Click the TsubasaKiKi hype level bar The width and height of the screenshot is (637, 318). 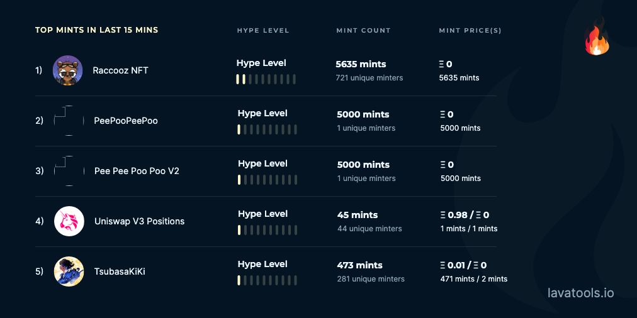267,280
